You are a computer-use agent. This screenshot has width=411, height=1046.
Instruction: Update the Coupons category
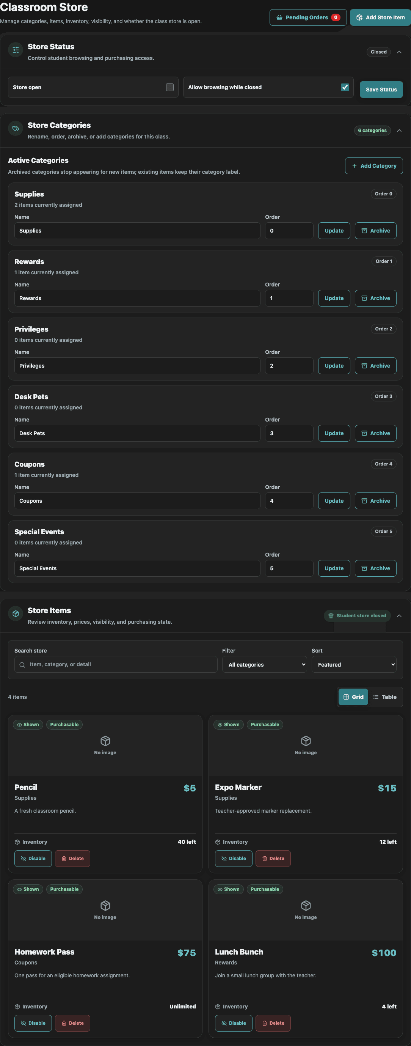334,501
